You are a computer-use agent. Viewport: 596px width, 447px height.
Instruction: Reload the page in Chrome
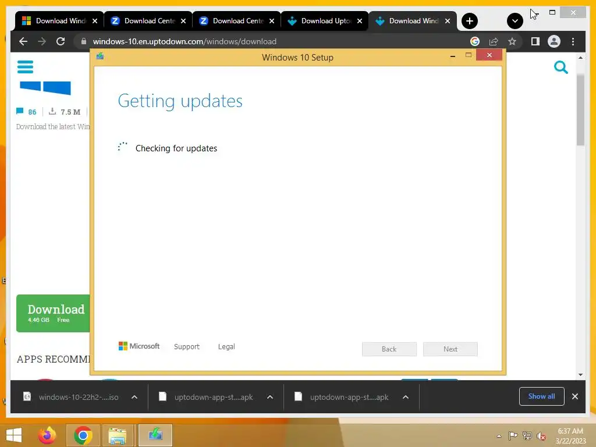[61, 41]
